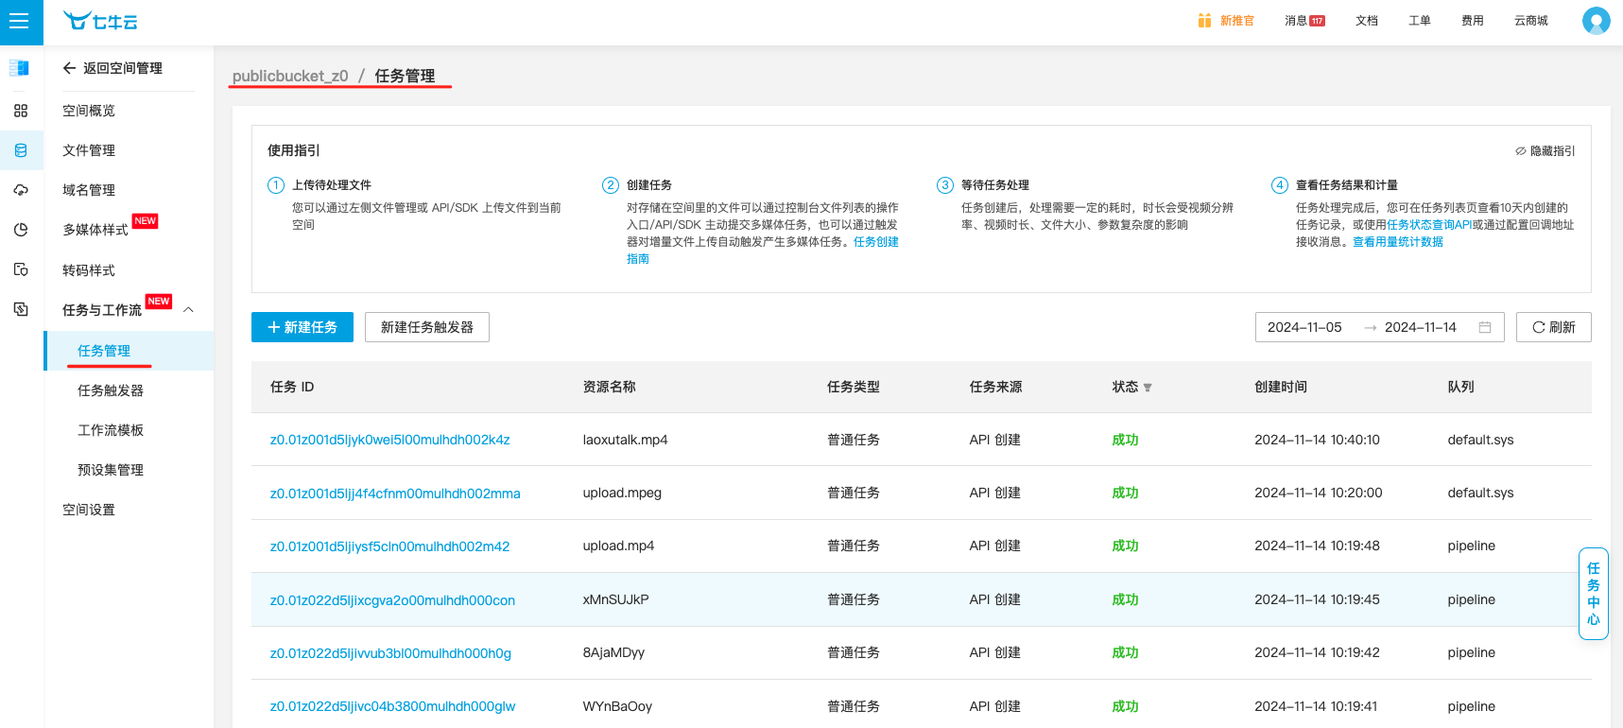Click the Qiniu Cloud (七牛云) logo
1623x728 pixels.
[100, 21]
